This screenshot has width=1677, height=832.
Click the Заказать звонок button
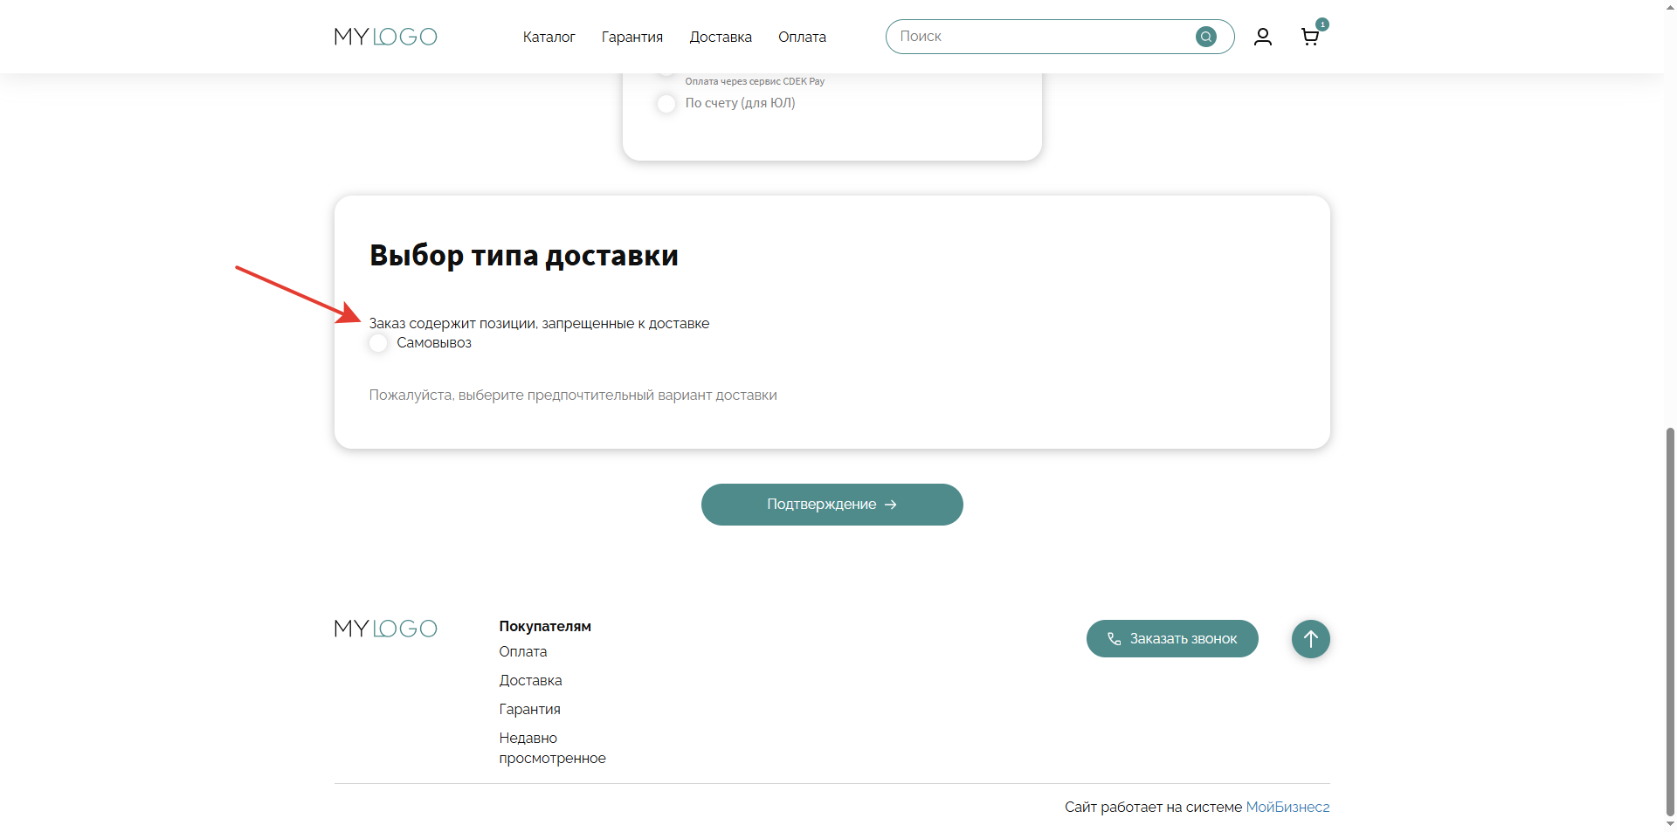(1171, 639)
